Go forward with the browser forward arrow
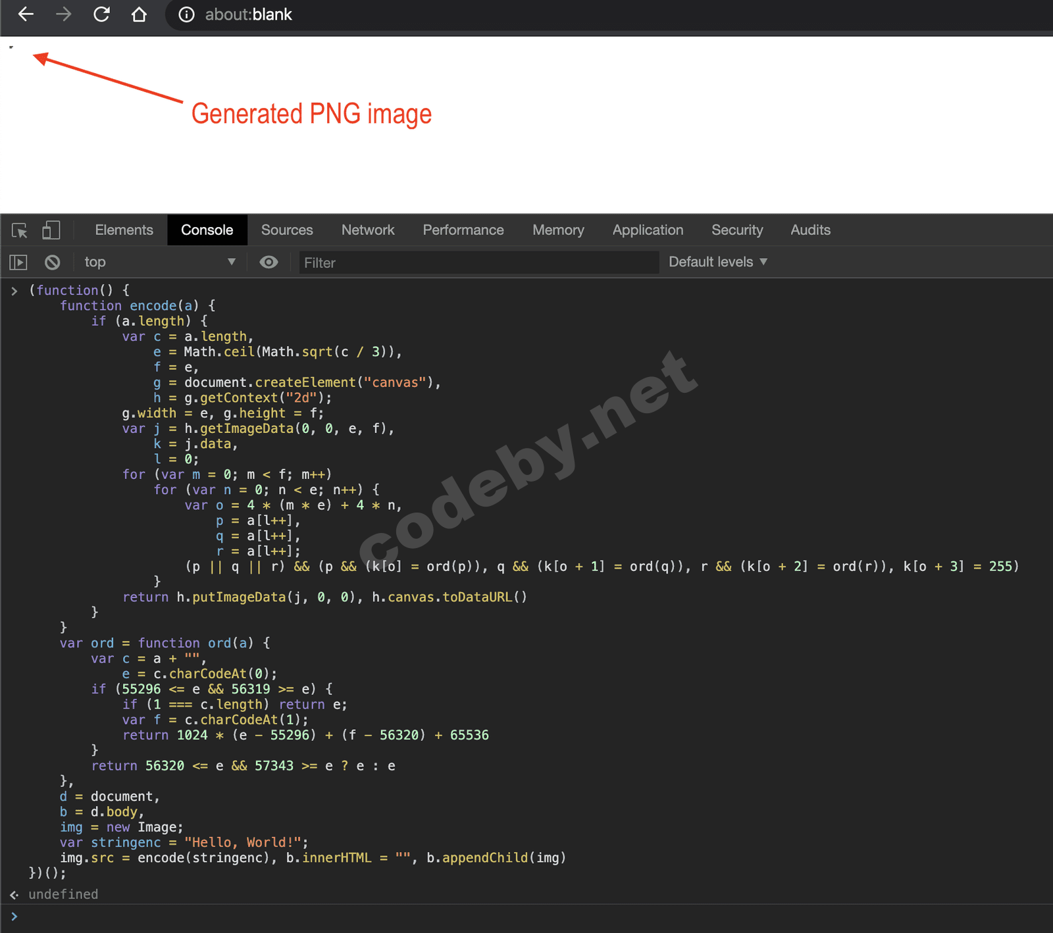This screenshot has height=933, width=1053. (x=63, y=14)
